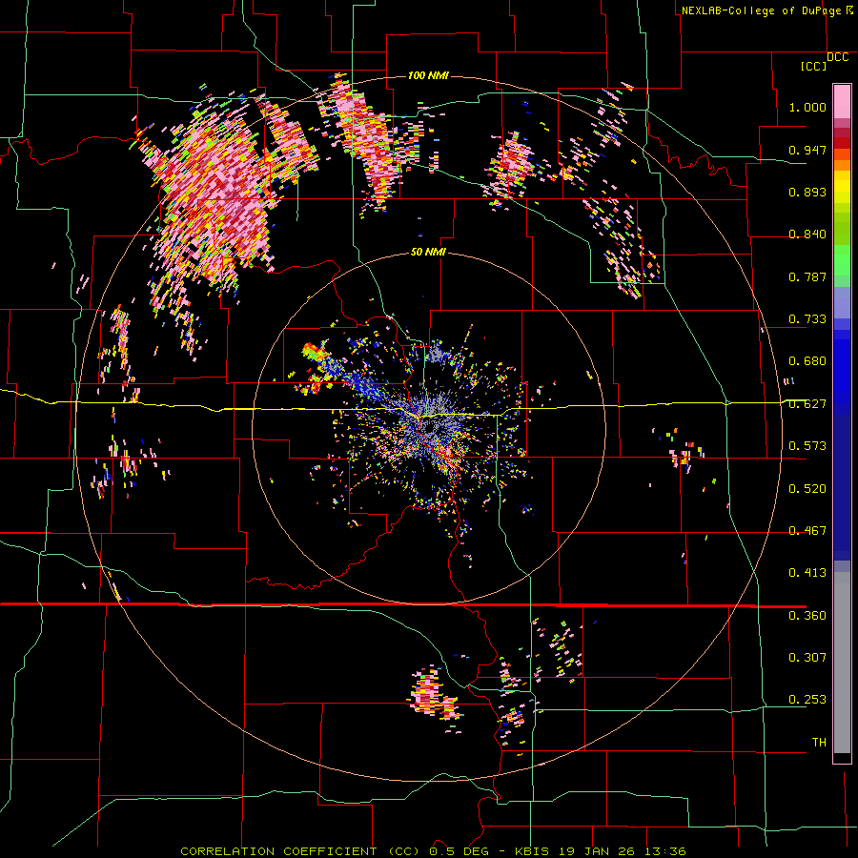Click the 0.520 legend value
This screenshot has height=858, width=858.
click(x=807, y=489)
